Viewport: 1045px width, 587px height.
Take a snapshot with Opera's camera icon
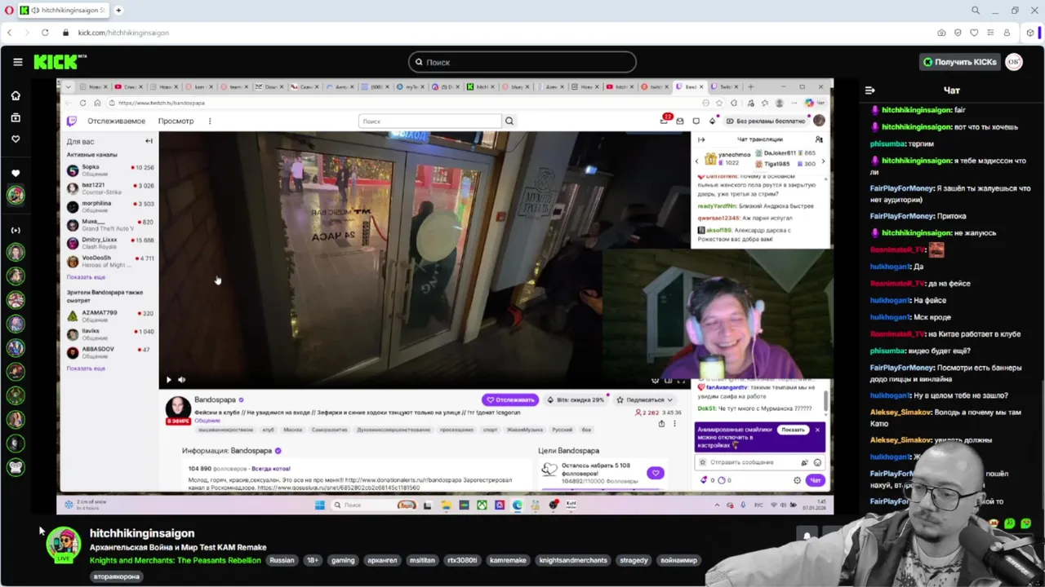pyautogui.click(x=941, y=33)
